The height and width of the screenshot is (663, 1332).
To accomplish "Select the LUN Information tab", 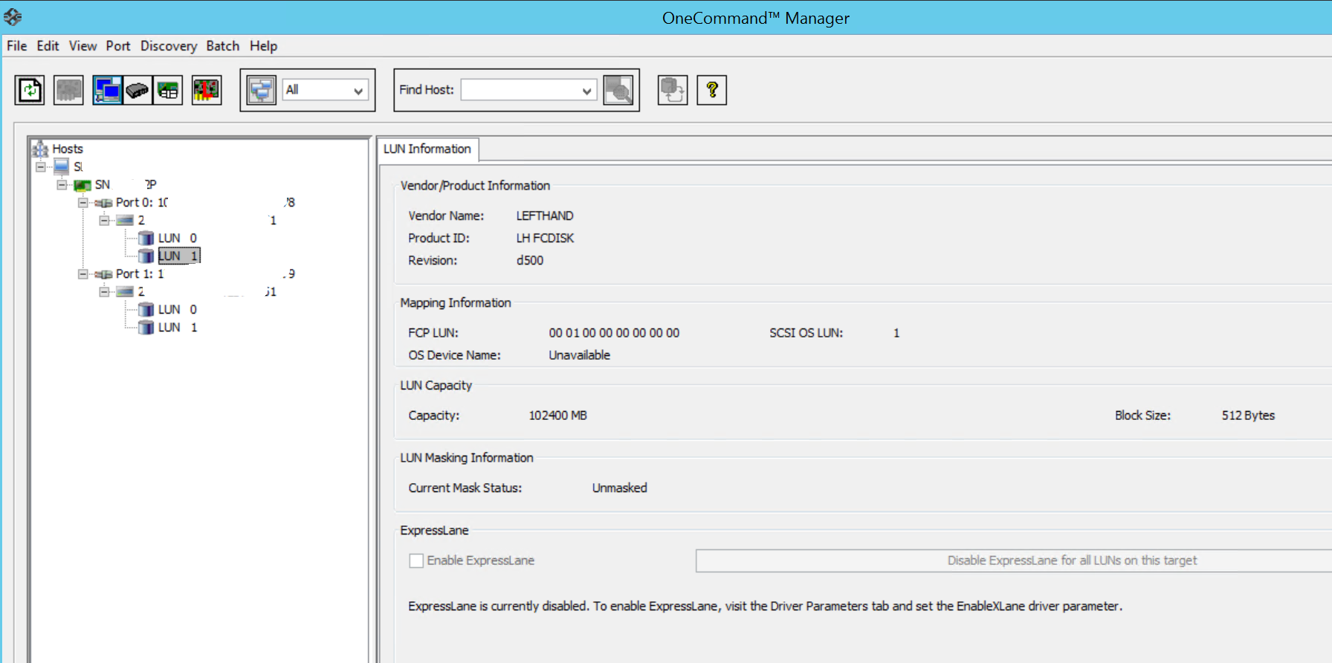I will (427, 149).
